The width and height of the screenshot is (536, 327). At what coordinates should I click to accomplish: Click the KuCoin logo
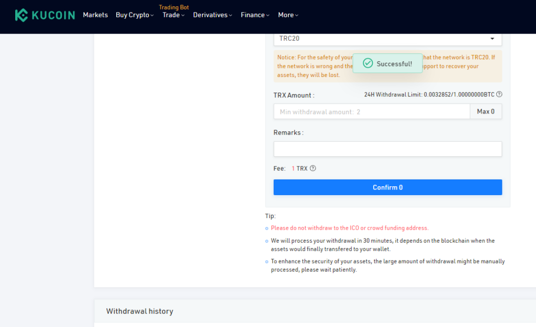tap(45, 15)
